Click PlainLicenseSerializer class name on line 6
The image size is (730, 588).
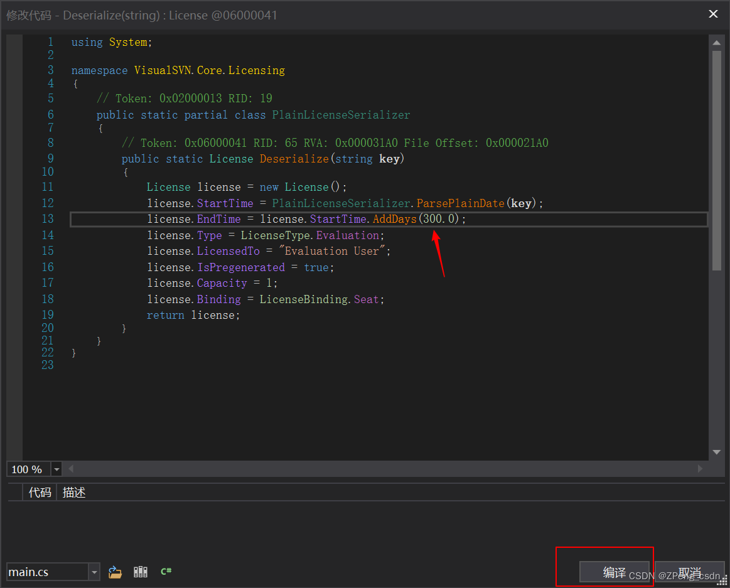coord(341,115)
